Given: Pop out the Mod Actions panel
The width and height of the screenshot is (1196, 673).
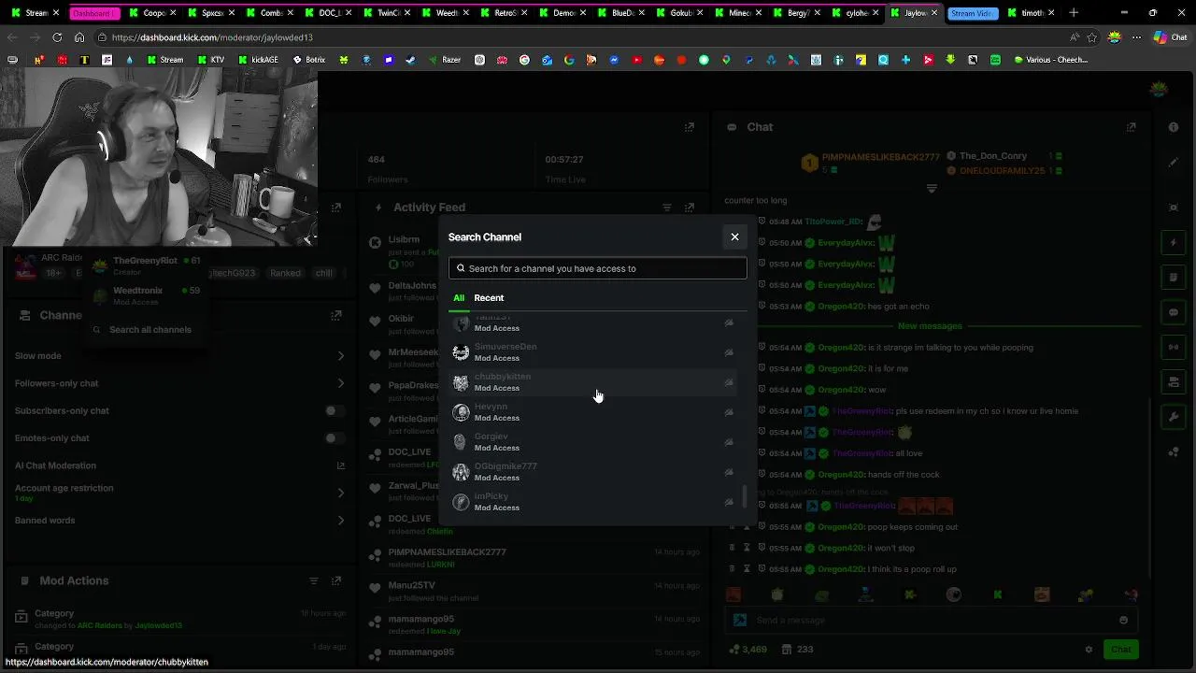Looking at the screenshot, I should (336, 580).
